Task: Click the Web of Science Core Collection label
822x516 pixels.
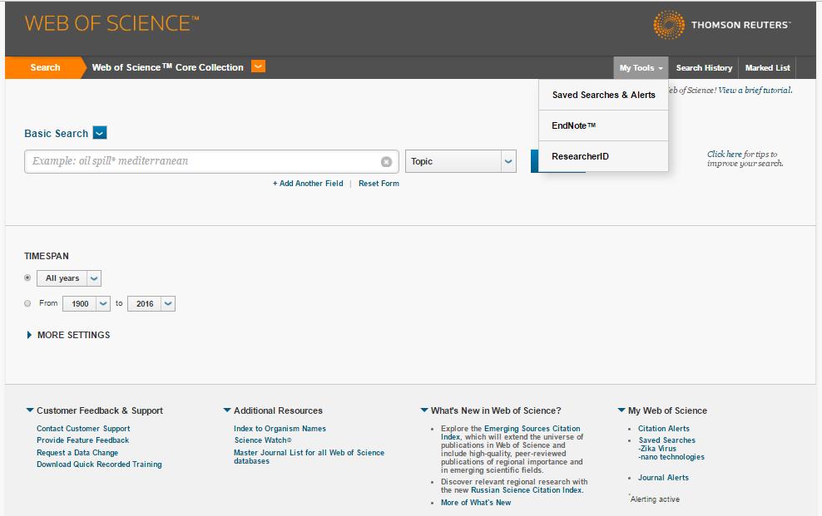Action: (168, 67)
